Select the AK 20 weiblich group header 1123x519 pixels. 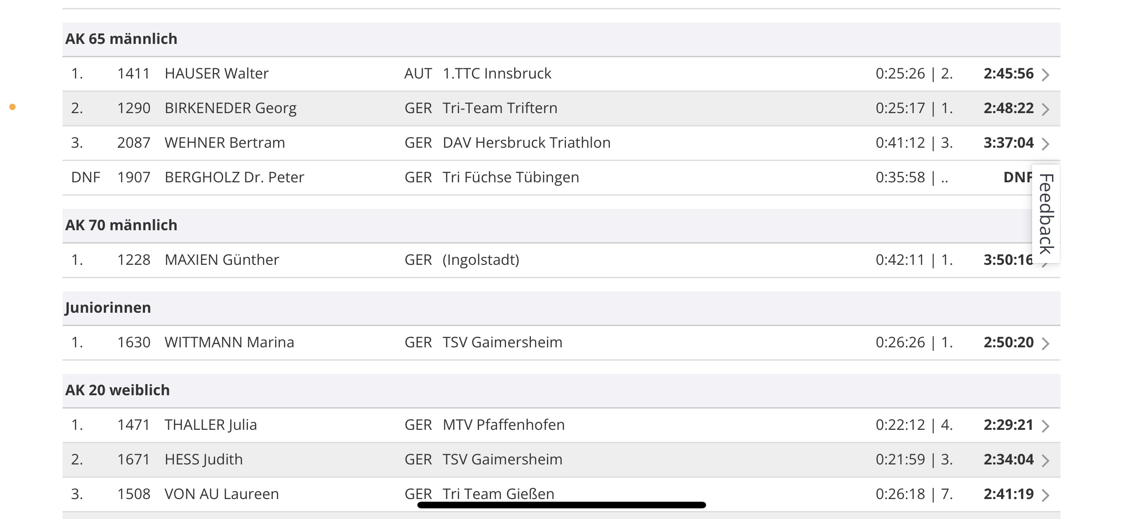click(x=561, y=390)
